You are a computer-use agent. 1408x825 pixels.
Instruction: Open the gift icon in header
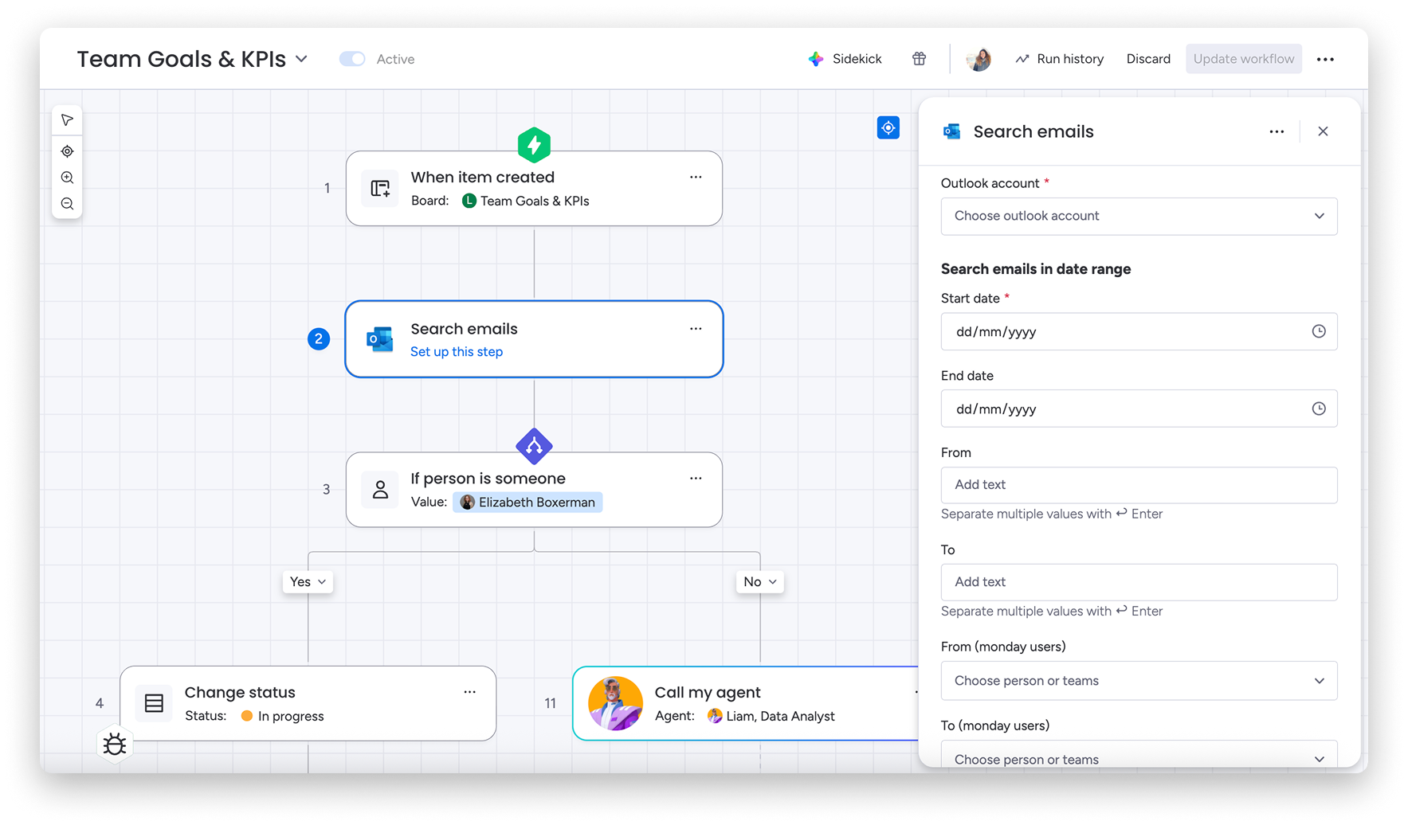tap(919, 58)
